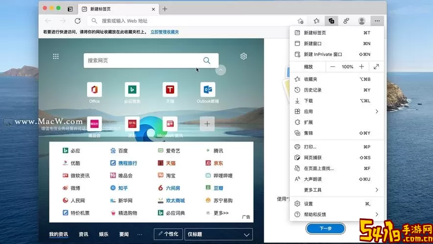Choose 打印... in the menu

tap(336, 147)
